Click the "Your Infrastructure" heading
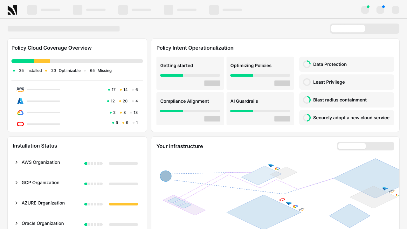Viewport: 407px width, 229px height. point(180,146)
